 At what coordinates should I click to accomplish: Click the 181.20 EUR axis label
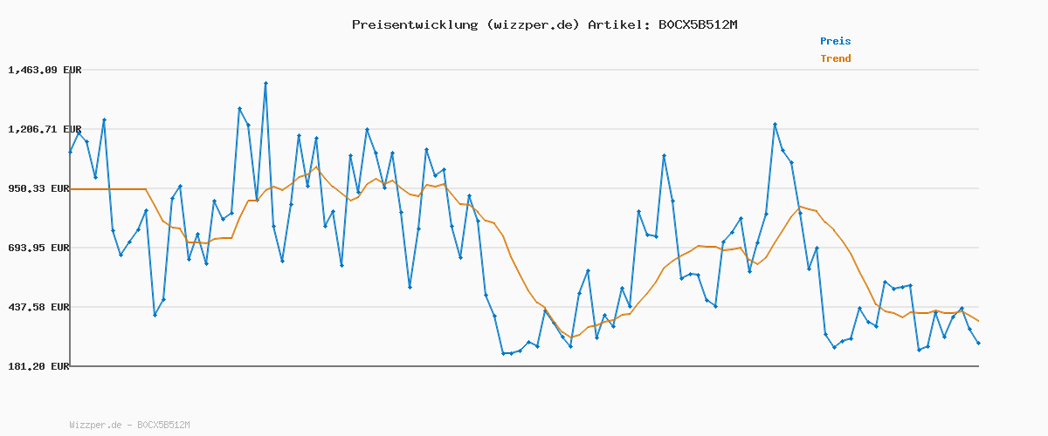click(38, 366)
